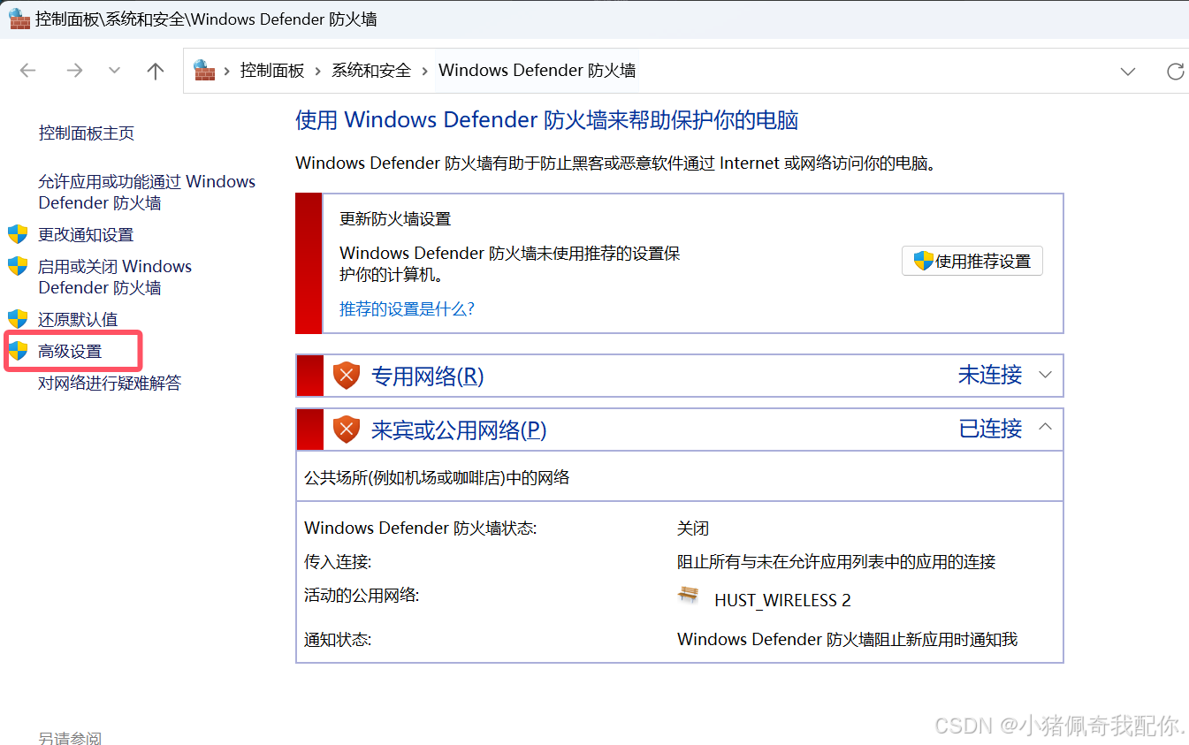Click the firewall brick icon in address bar
The height and width of the screenshot is (745, 1189).
(203, 70)
